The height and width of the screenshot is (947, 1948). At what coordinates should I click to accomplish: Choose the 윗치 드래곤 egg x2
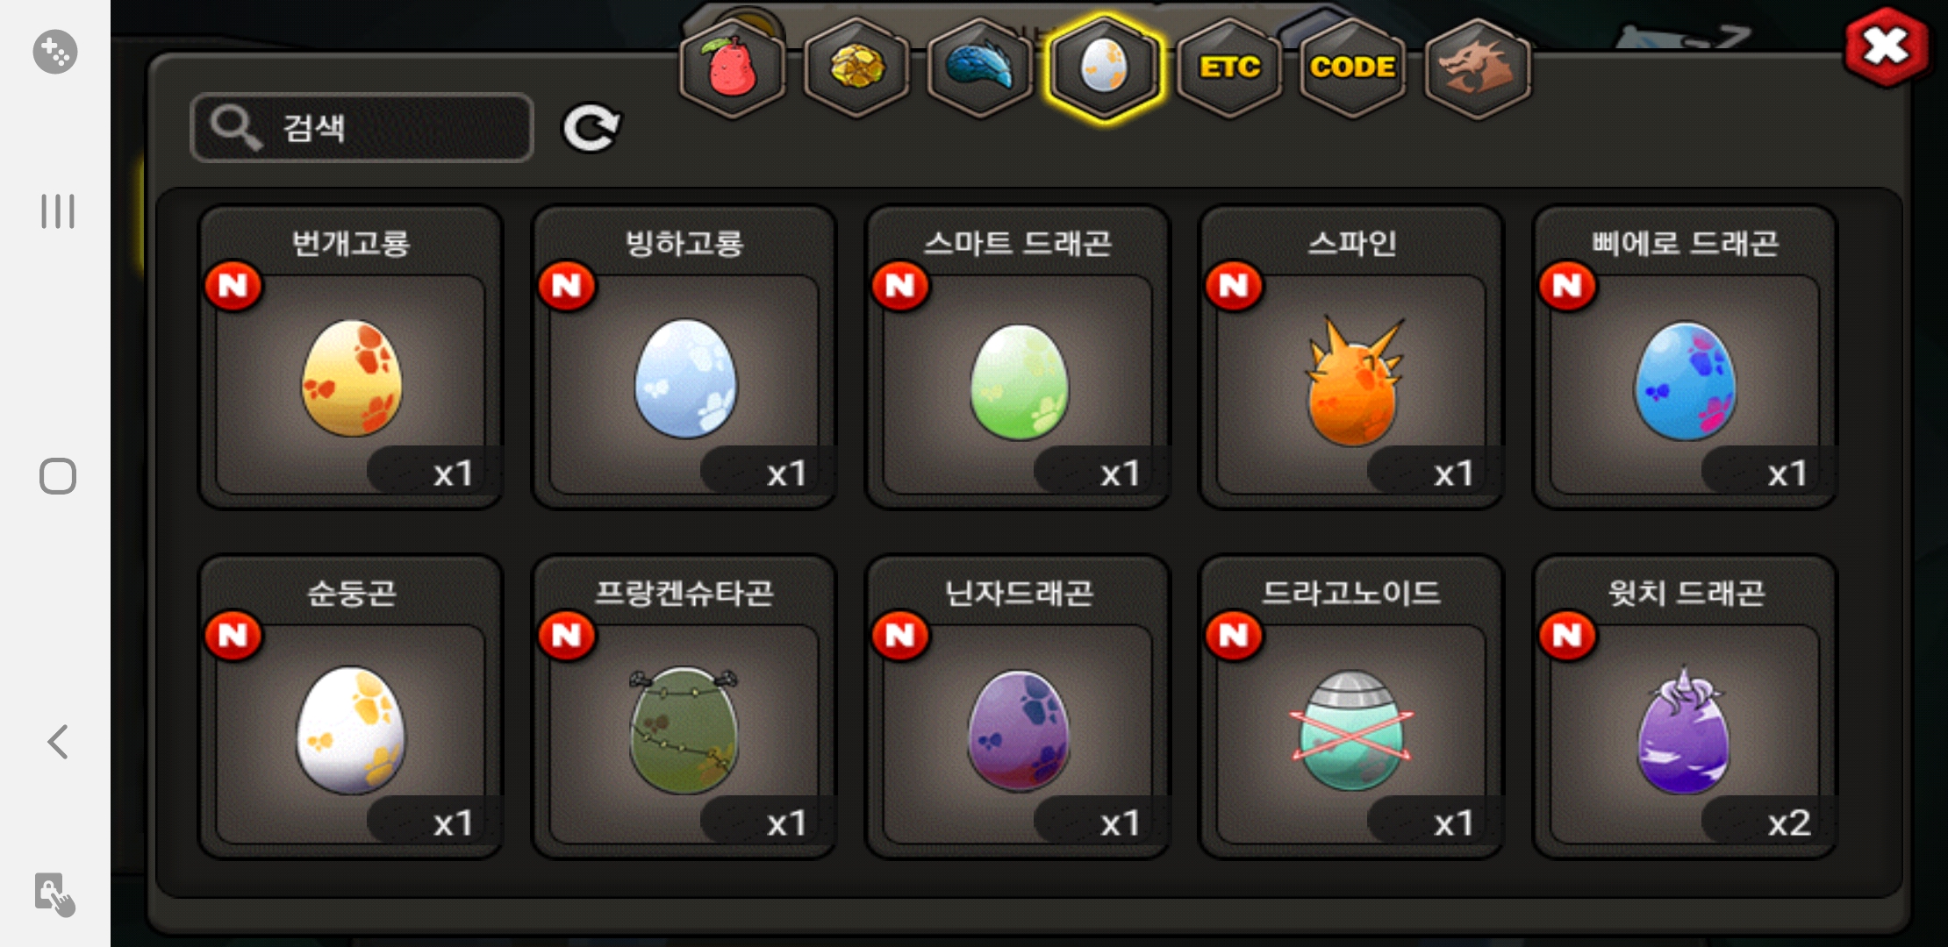(1685, 707)
